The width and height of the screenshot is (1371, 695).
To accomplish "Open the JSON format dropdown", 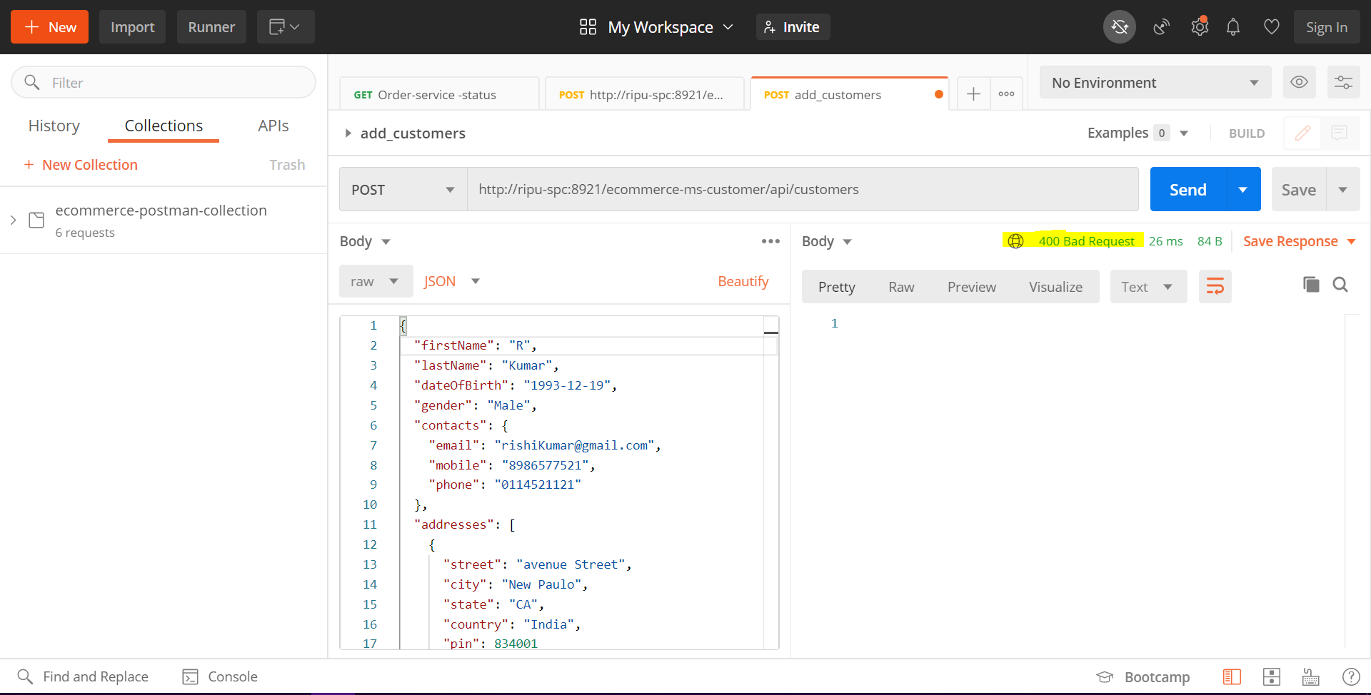I will coord(452,281).
